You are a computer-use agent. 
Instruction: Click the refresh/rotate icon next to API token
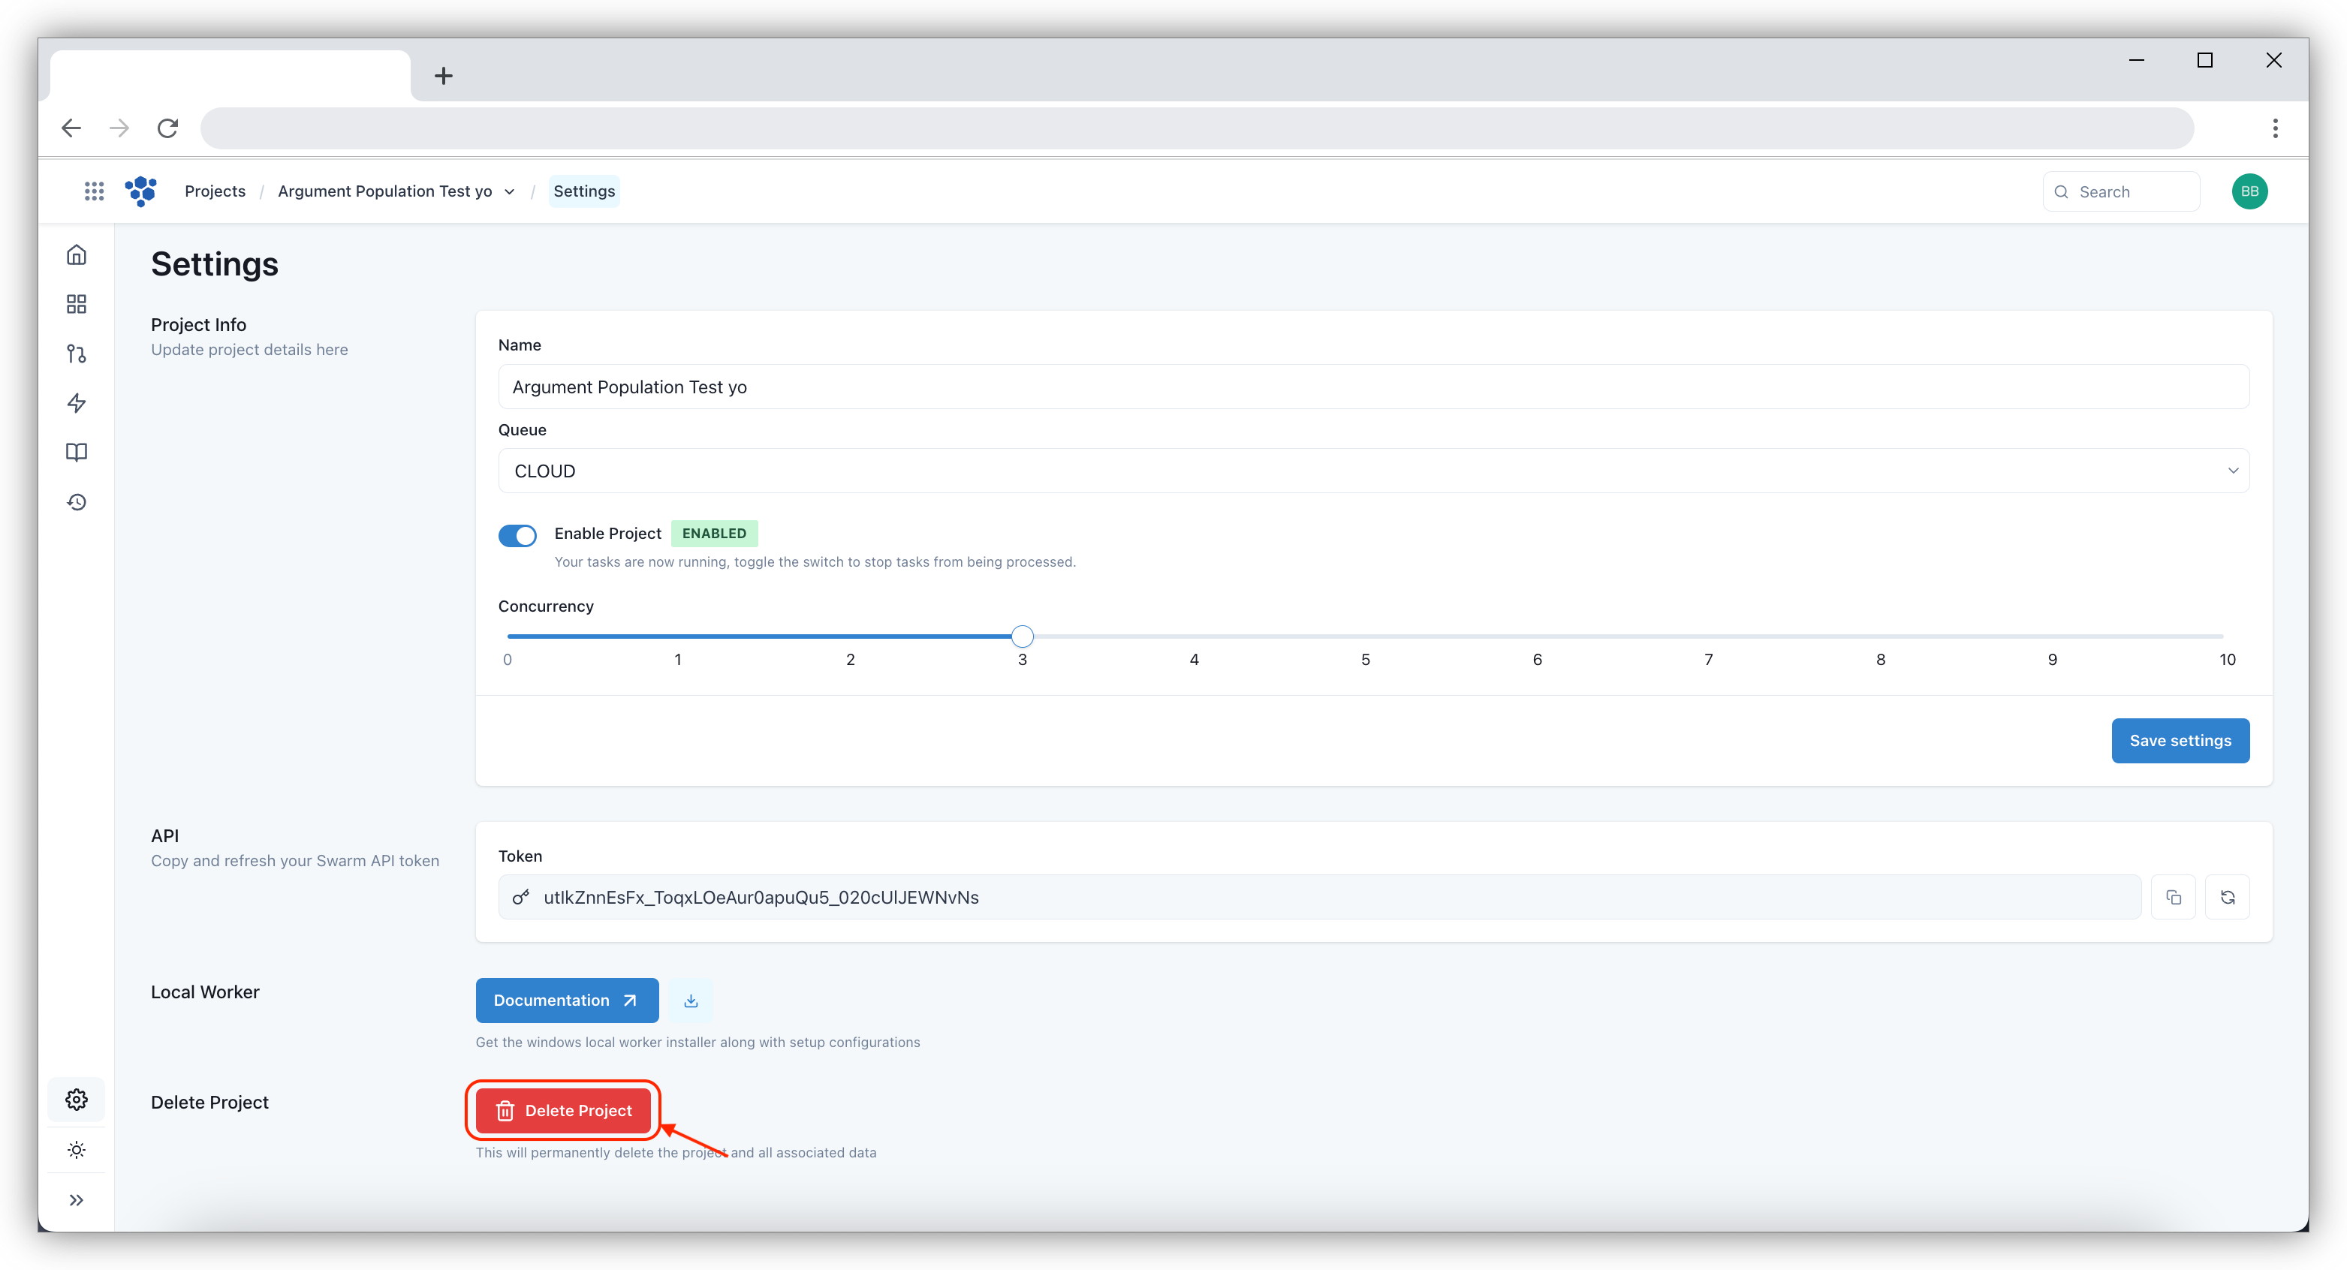(2228, 898)
